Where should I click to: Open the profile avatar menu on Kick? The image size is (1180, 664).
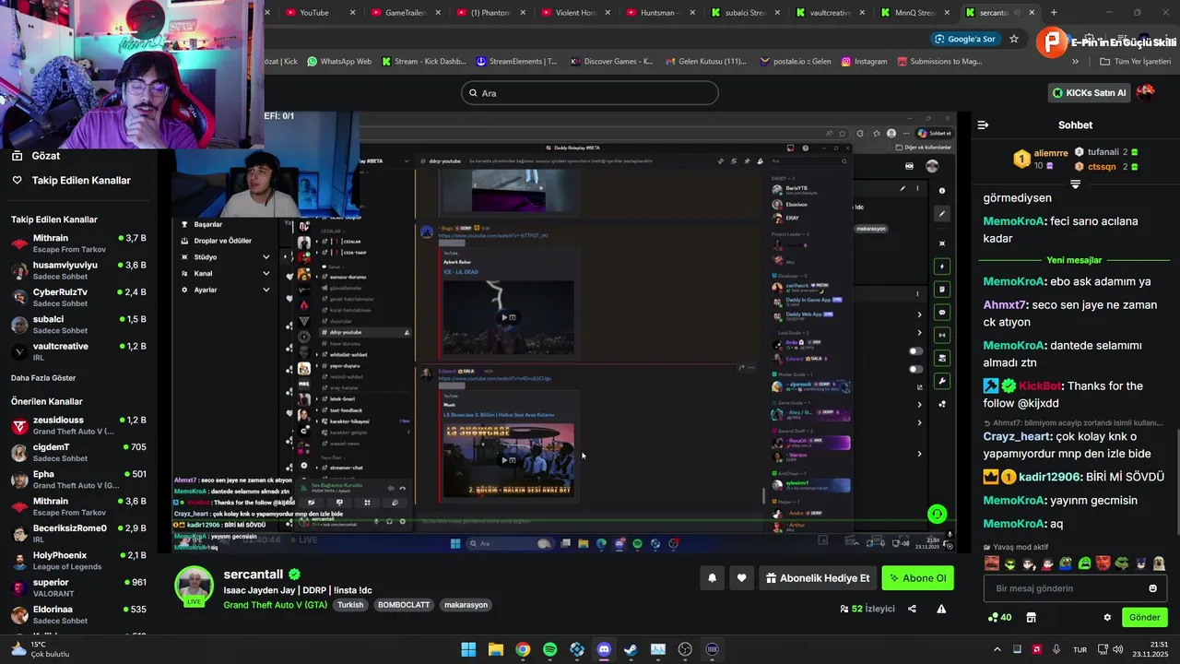1146,92
